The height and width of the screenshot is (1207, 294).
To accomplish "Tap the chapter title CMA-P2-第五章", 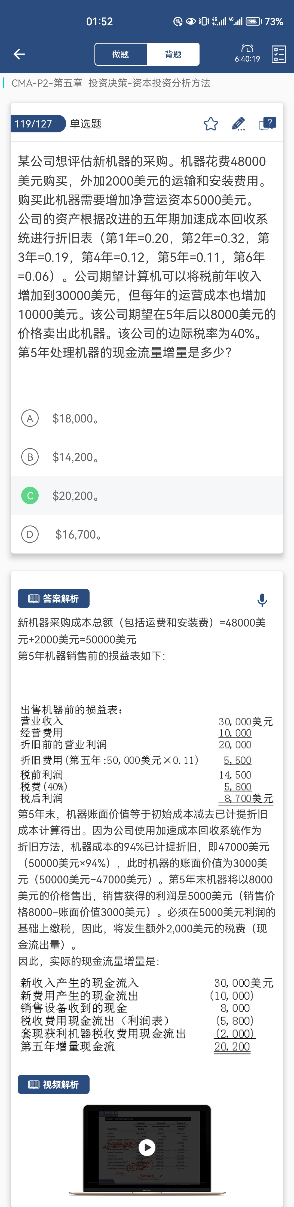I will 47,83.
